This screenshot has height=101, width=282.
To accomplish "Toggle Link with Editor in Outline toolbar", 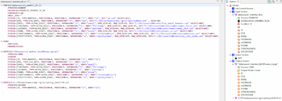I will 269,1.
